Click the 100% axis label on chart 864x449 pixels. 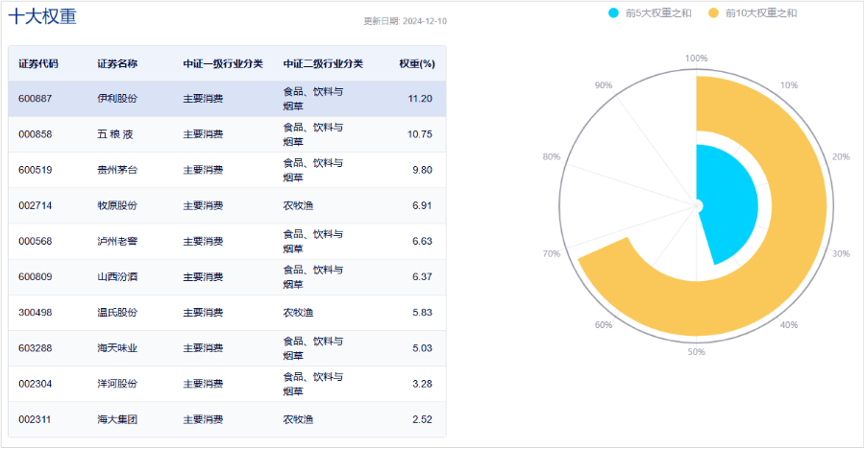697,59
